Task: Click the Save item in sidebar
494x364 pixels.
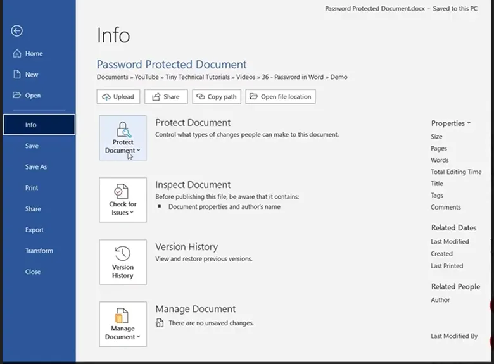Action: (32, 146)
